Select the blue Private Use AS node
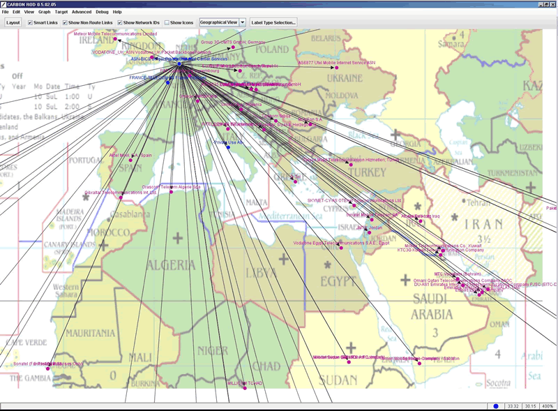The image size is (558, 411). click(x=228, y=147)
